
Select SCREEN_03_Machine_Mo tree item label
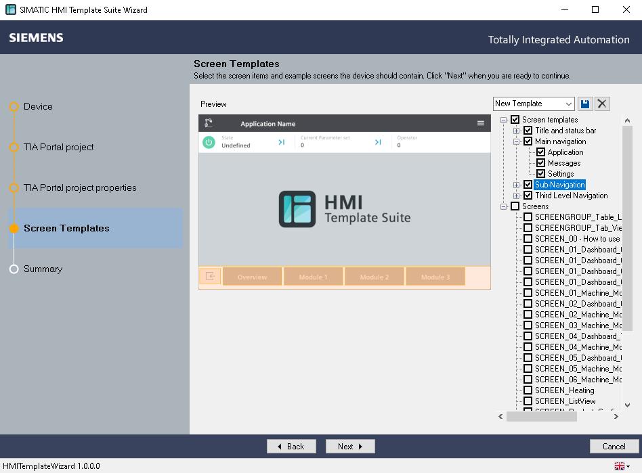click(x=578, y=325)
